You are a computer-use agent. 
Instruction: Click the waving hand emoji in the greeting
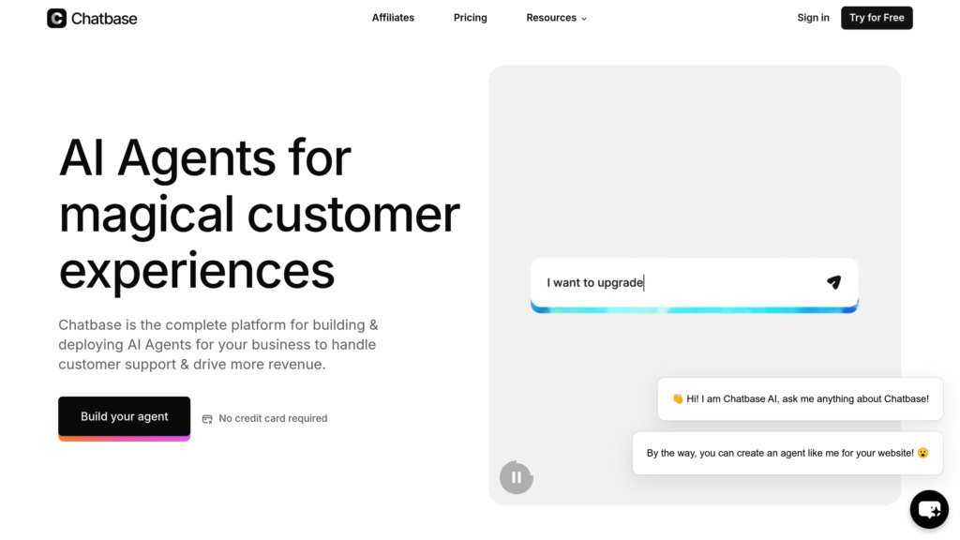678,399
